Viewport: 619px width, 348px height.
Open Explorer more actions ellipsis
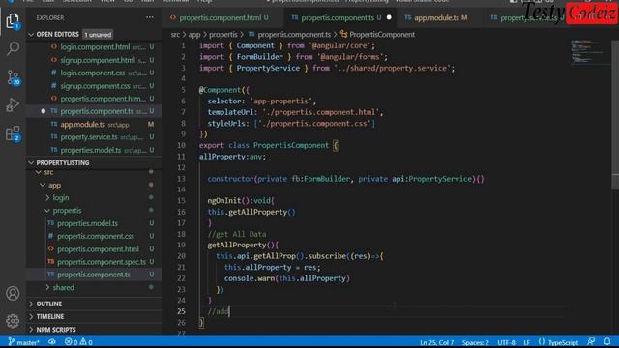click(x=150, y=17)
